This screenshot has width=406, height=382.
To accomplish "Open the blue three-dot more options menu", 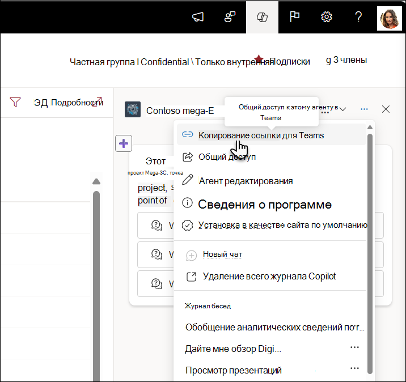I will click(x=364, y=109).
